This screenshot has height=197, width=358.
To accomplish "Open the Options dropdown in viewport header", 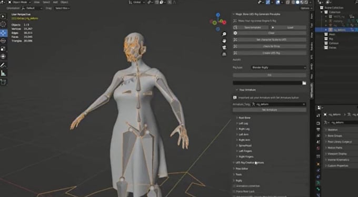I will click(x=306, y=8).
